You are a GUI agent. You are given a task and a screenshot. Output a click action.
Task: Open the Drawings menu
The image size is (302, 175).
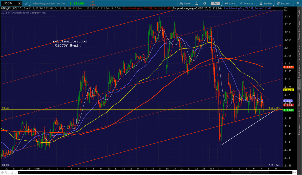coord(247,4)
